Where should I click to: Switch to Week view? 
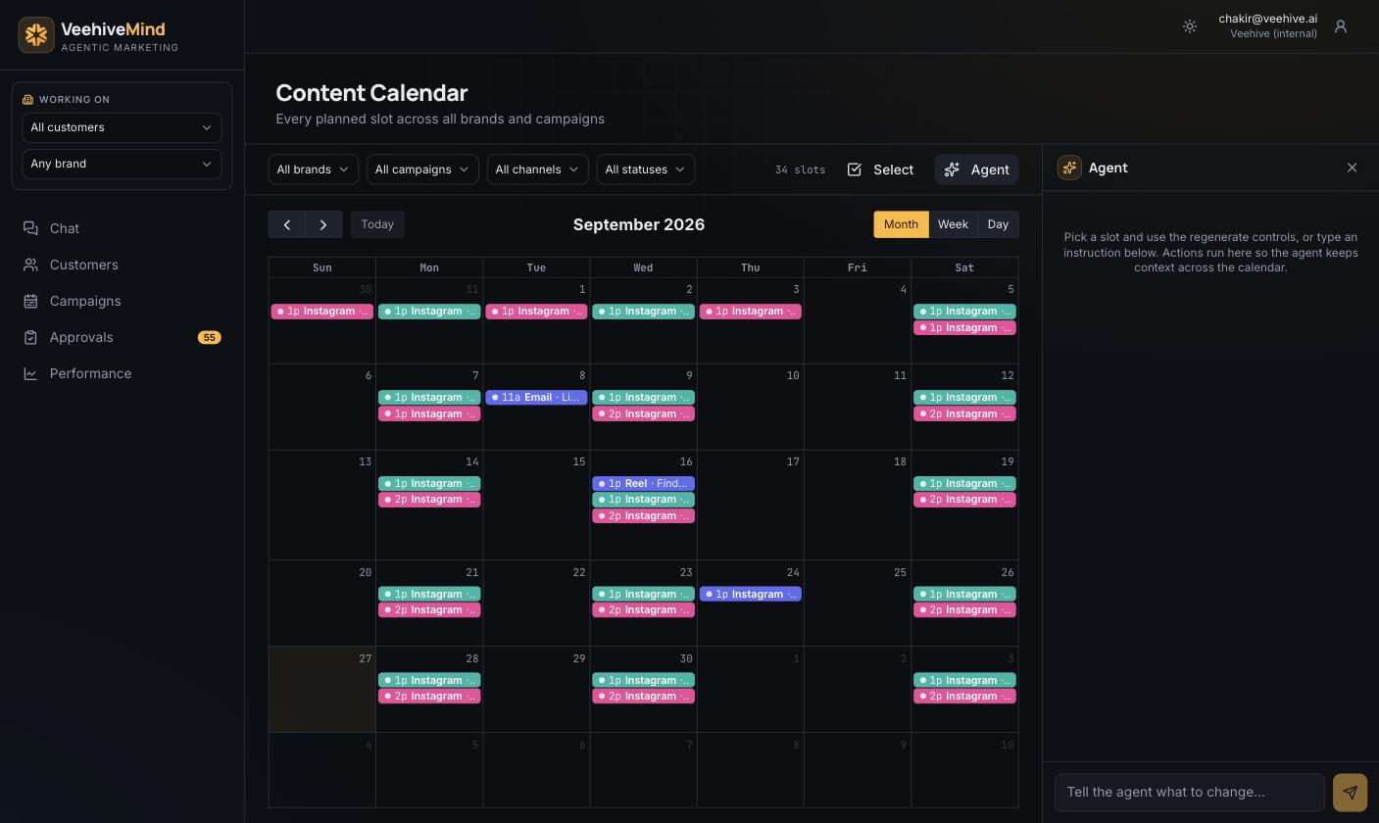coord(953,224)
